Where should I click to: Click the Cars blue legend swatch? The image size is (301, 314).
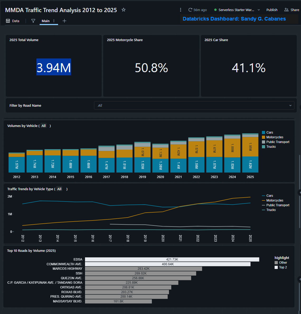pos(264,132)
